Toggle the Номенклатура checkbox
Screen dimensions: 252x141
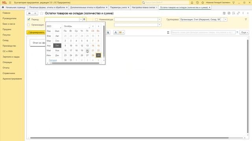[96, 20]
